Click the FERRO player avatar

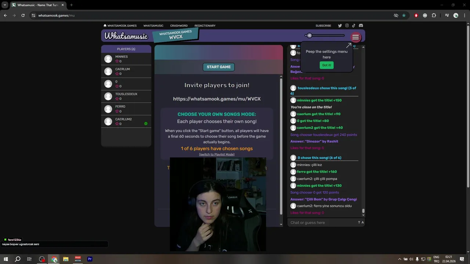[108, 109]
